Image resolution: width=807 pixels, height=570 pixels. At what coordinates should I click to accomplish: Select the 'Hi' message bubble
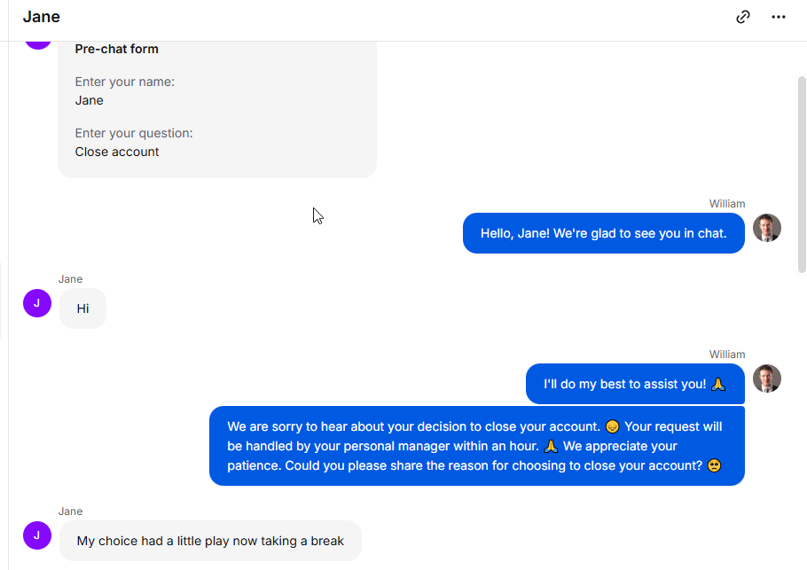coord(82,308)
